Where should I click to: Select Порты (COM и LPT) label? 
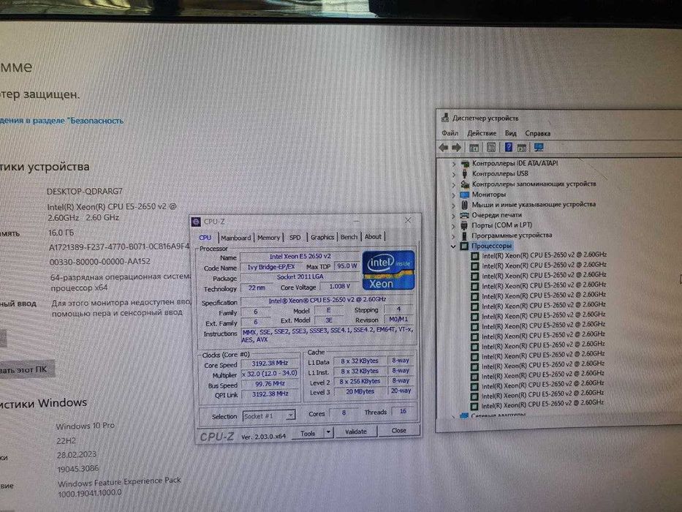502,225
